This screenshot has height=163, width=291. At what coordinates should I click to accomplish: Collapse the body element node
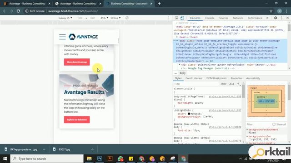pos(177,41)
